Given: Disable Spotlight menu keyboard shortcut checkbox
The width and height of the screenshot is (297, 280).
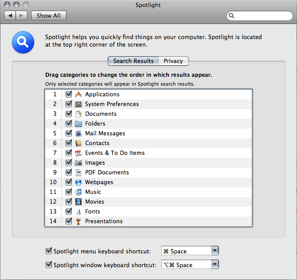Looking at the screenshot, I should point(49,251).
